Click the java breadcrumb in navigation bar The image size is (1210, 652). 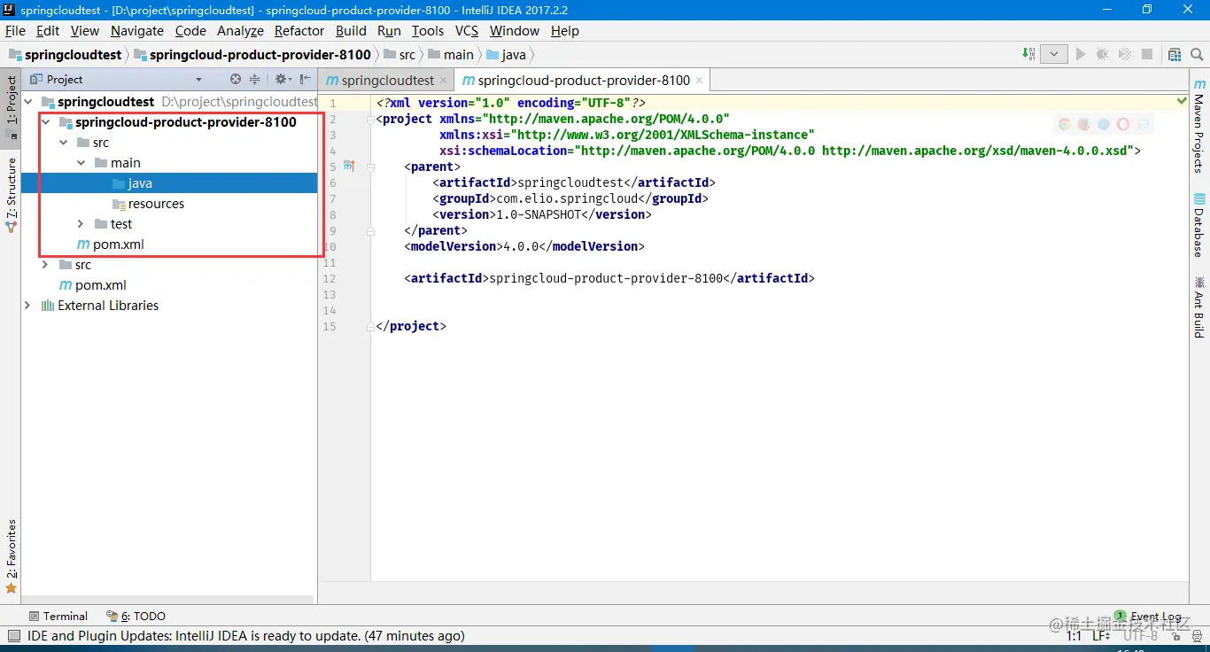(507, 54)
